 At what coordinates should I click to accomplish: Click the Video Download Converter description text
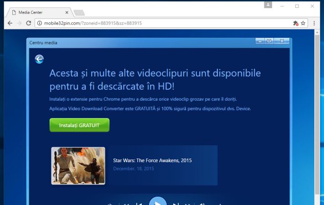[150, 108]
